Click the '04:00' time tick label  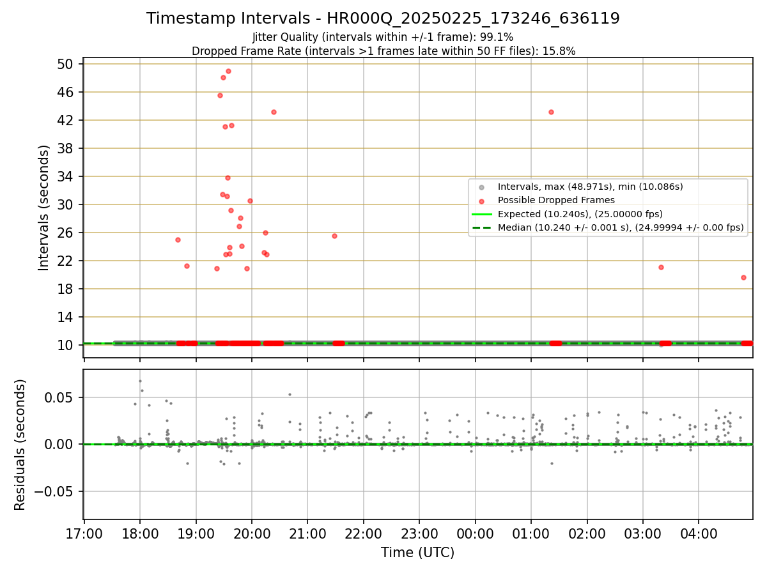coord(698,533)
